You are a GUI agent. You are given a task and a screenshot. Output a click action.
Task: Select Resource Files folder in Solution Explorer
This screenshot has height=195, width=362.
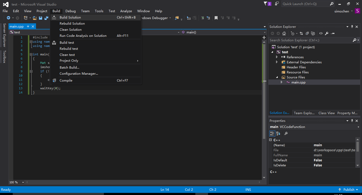pos(298,72)
